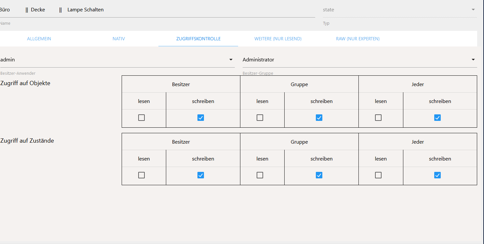
Task: Click Gruppe header in objects table
Action: 299,84
